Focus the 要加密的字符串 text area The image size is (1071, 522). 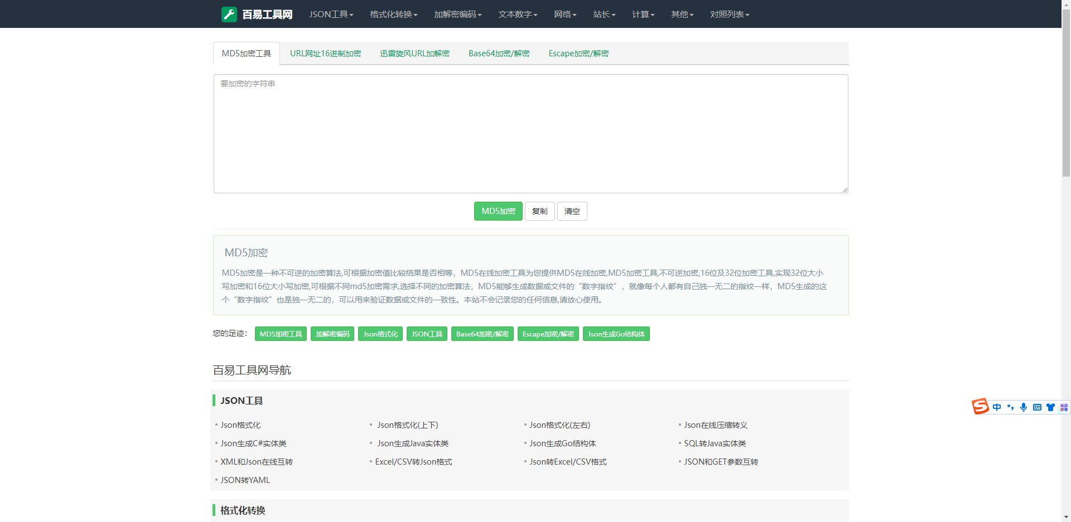(x=530, y=134)
